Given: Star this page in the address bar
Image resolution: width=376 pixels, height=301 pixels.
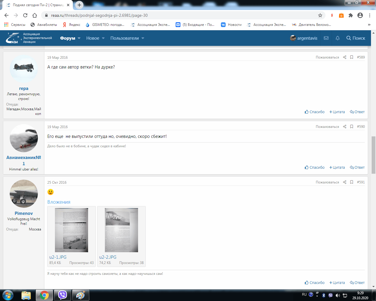Looking at the screenshot, I should (x=320, y=15).
